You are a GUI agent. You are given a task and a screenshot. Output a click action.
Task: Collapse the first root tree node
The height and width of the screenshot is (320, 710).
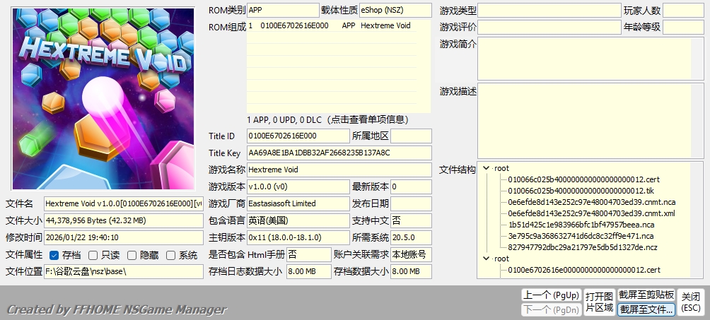[x=487, y=168]
